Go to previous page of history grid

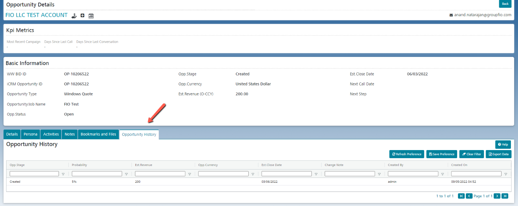pyautogui.click(x=469, y=196)
